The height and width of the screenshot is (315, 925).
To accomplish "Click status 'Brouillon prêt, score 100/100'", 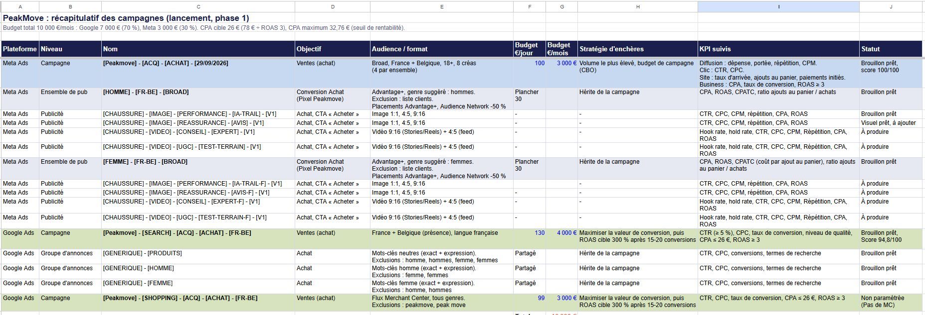I will click(x=880, y=67).
